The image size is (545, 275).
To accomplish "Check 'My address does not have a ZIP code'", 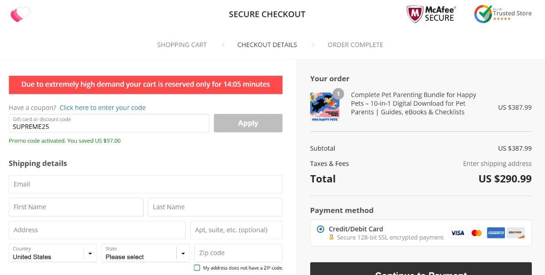I will (197, 268).
